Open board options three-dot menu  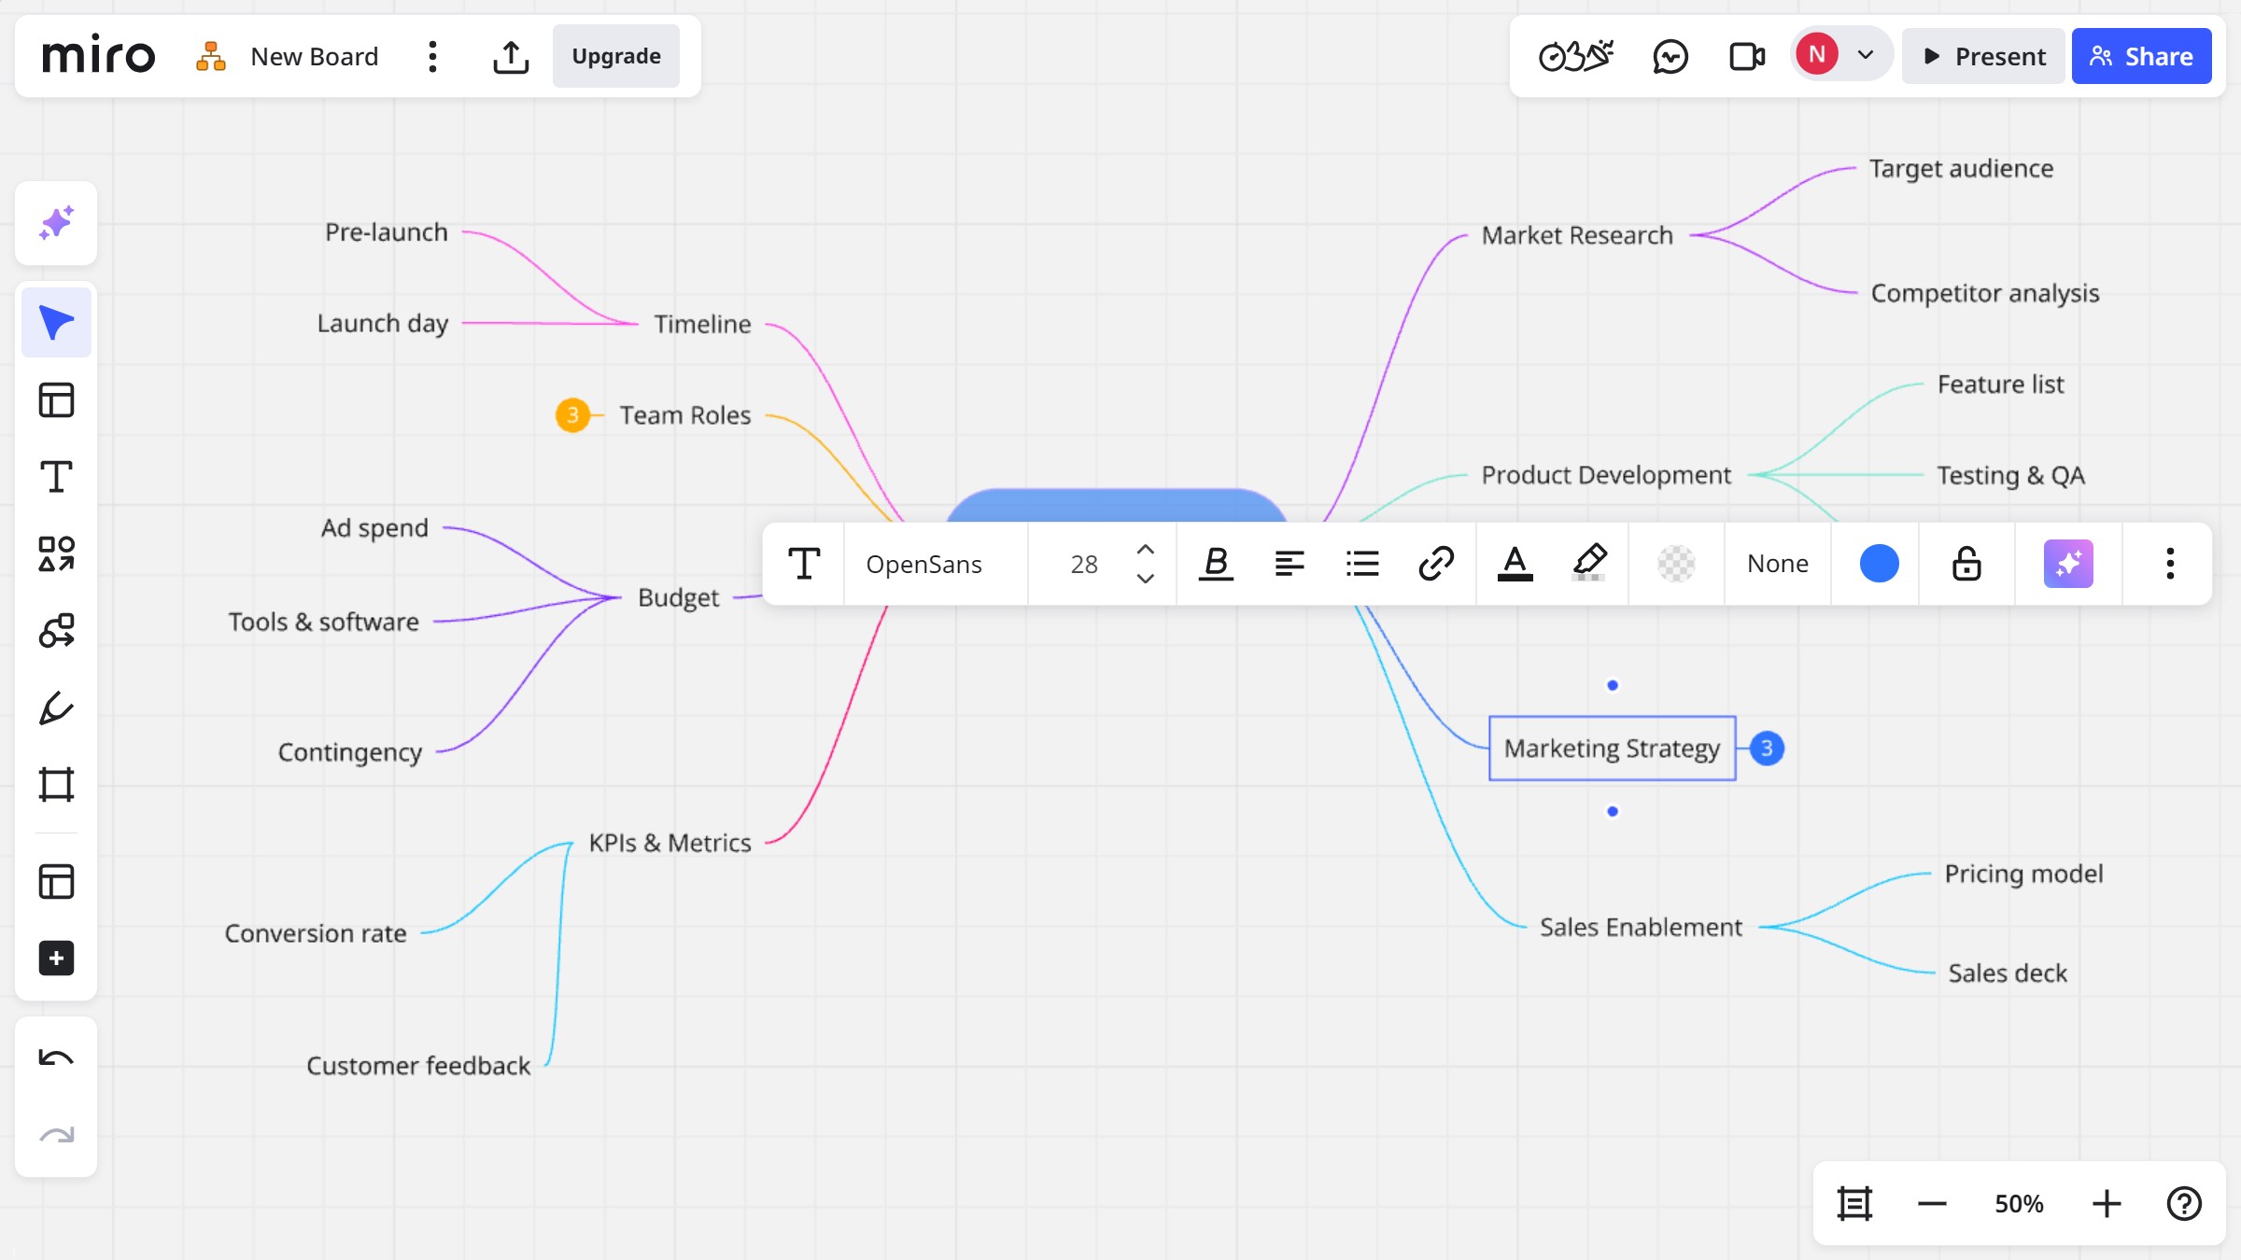pos(432,57)
